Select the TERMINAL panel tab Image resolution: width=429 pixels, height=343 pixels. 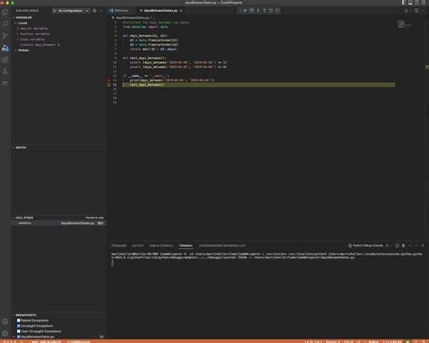(x=186, y=246)
